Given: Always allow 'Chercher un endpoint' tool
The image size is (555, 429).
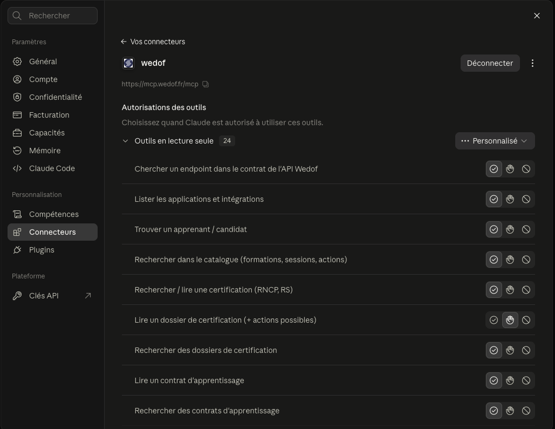Looking at the screenshot, I should pos(494,169).
